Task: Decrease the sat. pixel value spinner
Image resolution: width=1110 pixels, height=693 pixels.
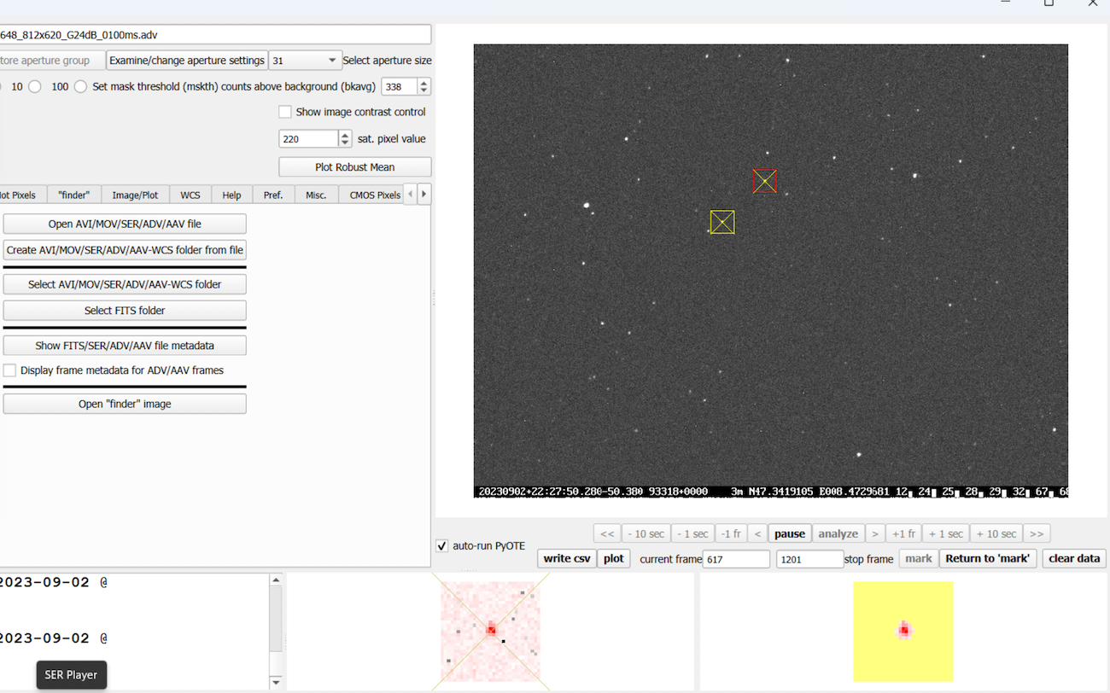Action: [x=345, y=143]
